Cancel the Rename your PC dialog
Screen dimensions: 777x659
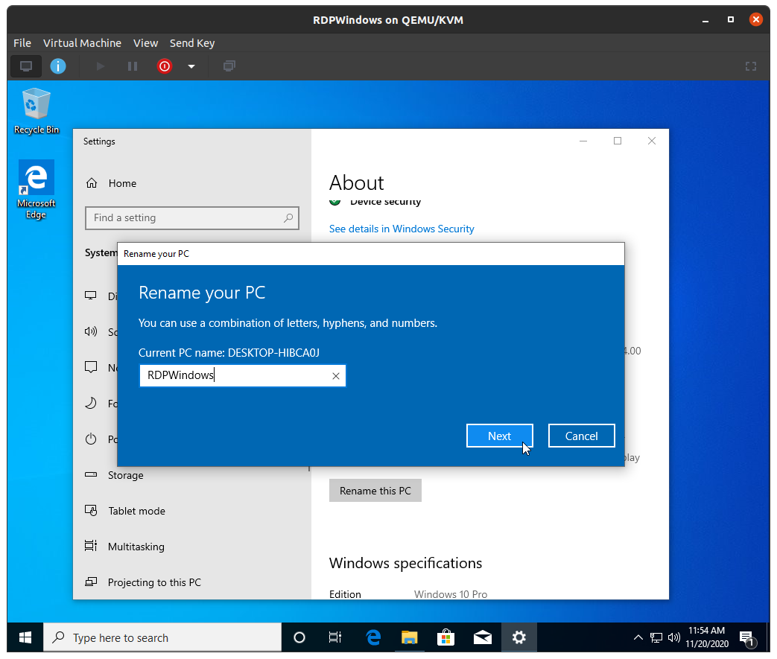581,436
